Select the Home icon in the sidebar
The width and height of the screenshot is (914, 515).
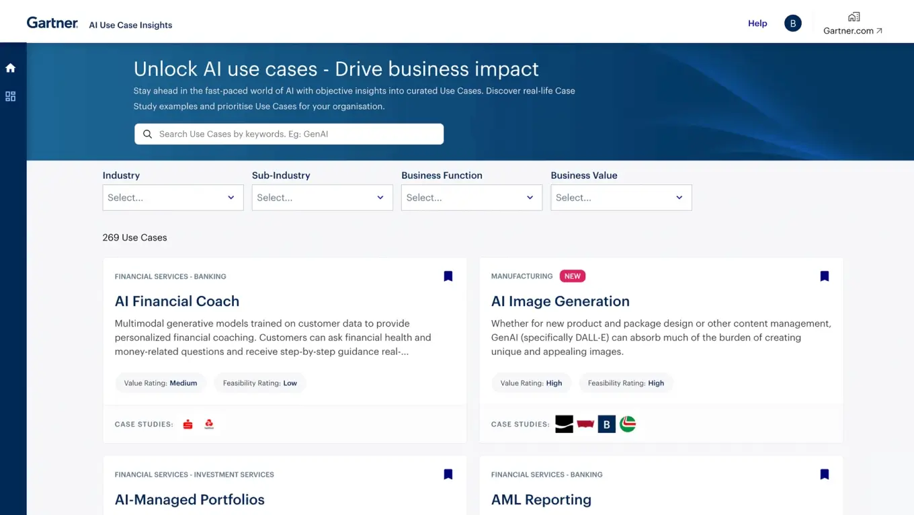(x=10, y=67)
